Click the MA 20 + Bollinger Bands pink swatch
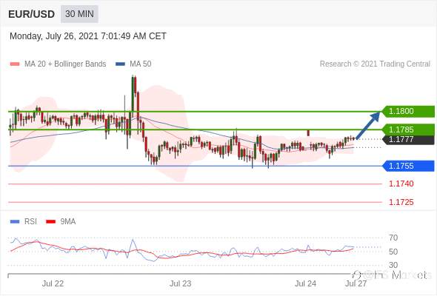 pyautogui.click(x=15, y=64)
